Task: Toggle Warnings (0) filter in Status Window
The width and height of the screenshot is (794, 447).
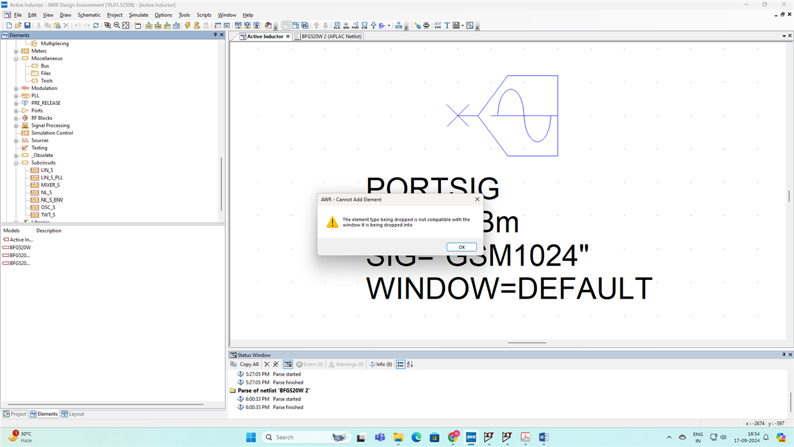Action: point(346,364)
